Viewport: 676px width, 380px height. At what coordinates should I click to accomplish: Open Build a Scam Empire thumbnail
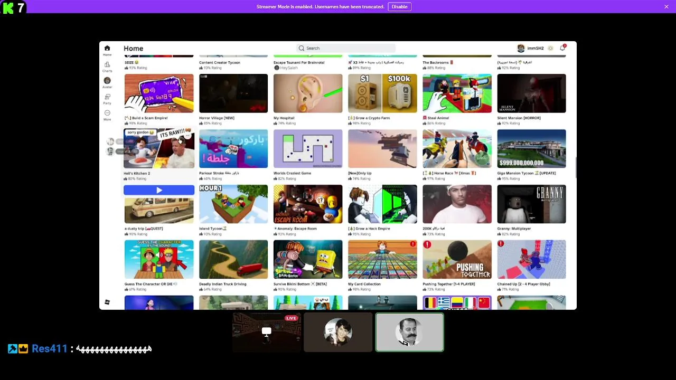159,93
